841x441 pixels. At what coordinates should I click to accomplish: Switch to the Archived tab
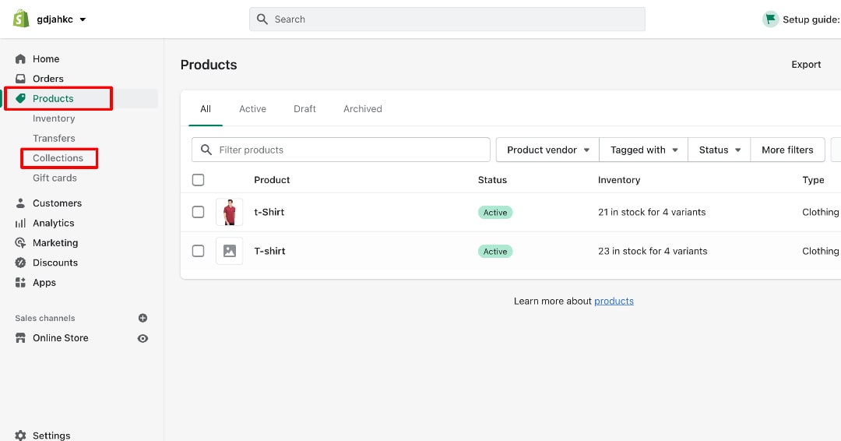tap(363, 109)
